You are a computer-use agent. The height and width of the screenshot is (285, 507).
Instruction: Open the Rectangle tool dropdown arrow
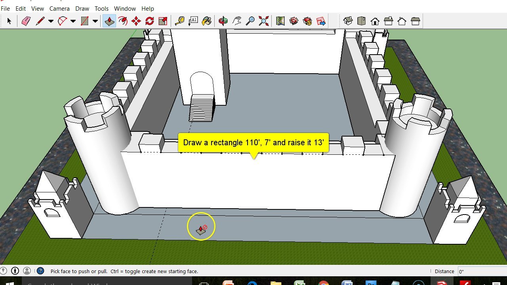[x=95, y=21]
